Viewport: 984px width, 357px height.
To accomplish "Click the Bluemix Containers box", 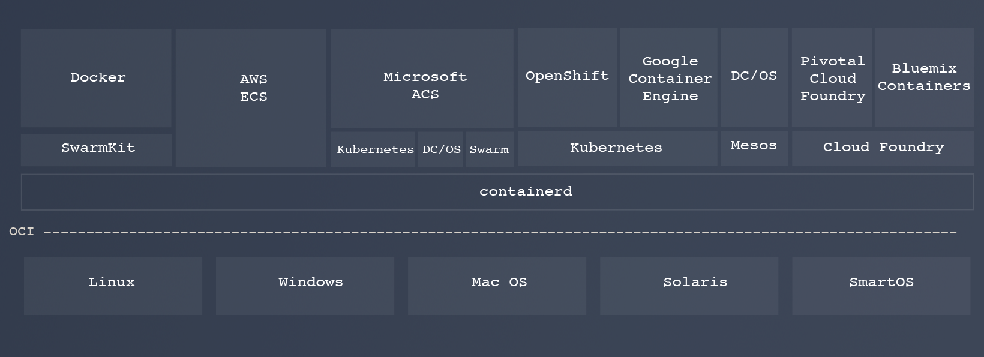I will (x=924, y=77).
